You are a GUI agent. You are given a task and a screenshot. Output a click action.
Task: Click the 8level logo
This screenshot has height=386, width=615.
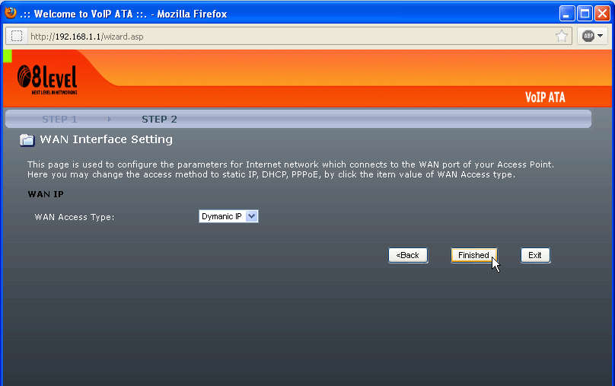[47, 80]
